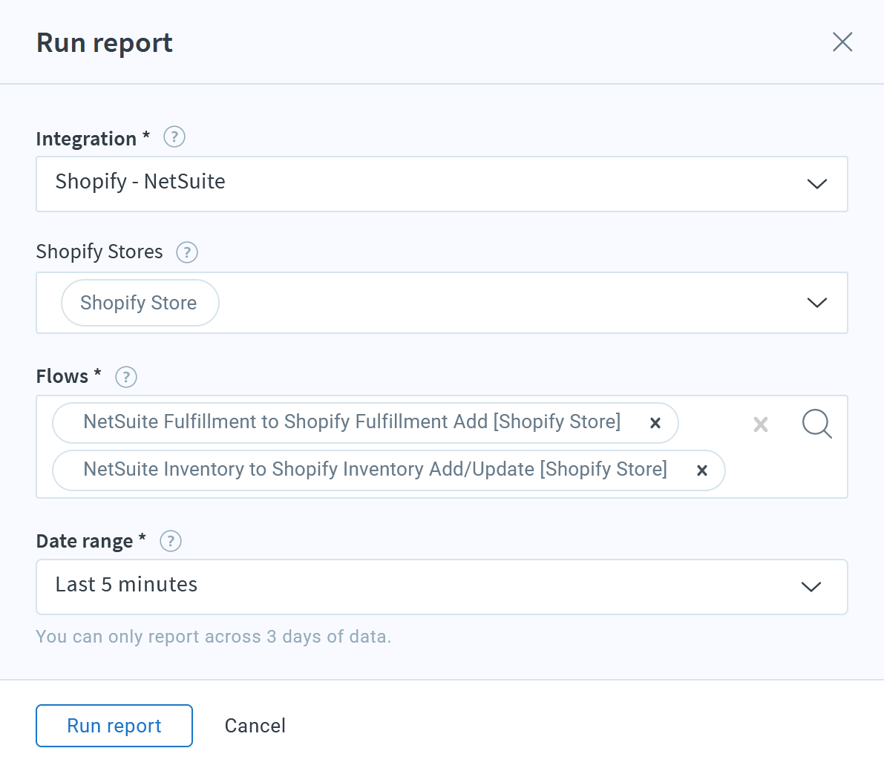
Task: Expand the Integration dropdown
Action: pos(816,184)
